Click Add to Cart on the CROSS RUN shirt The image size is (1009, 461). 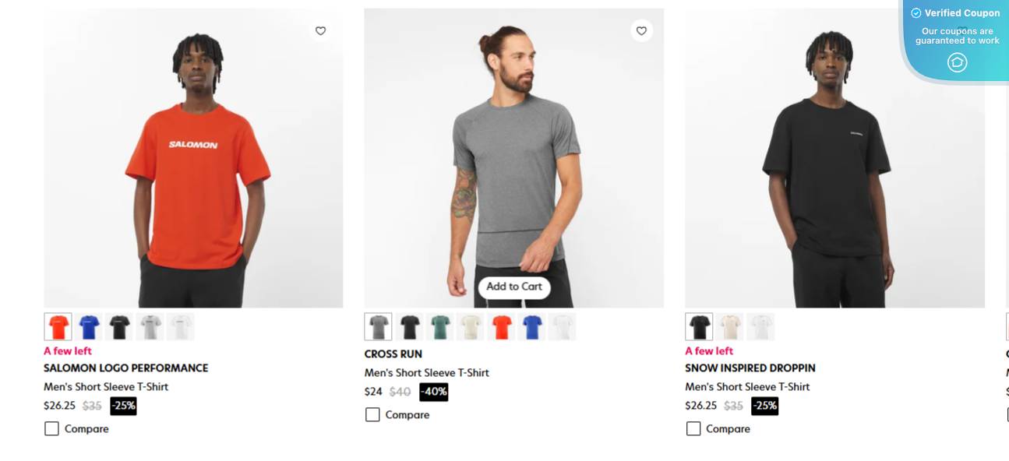pos(513,287)
